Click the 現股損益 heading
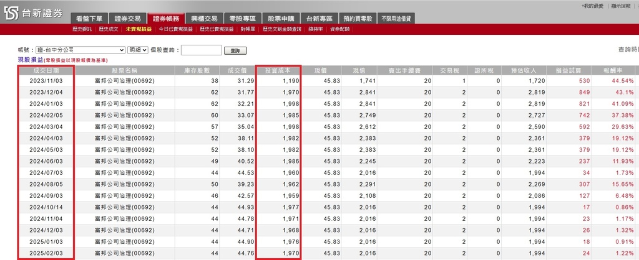Screen dimensions: 639x260 tap(31, 60)
